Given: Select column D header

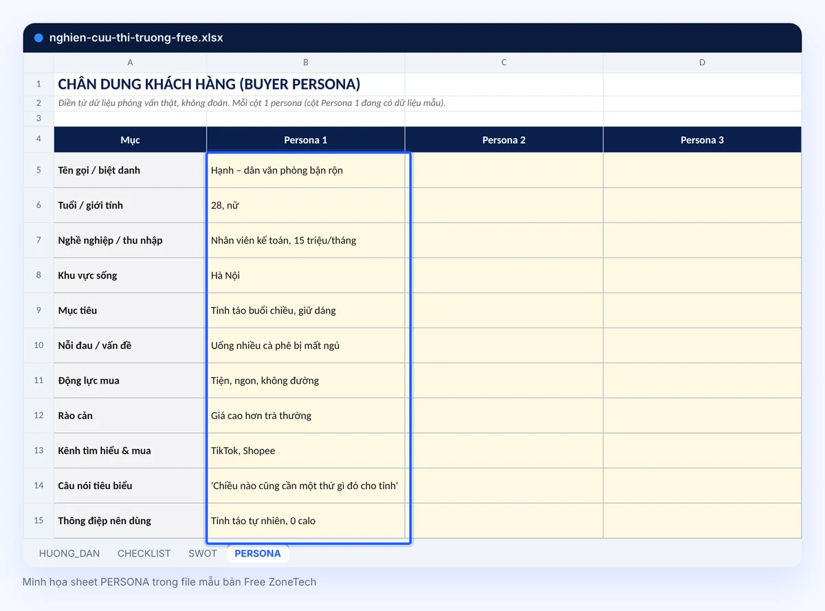Looking at the screenshot, I should point(702,63).
